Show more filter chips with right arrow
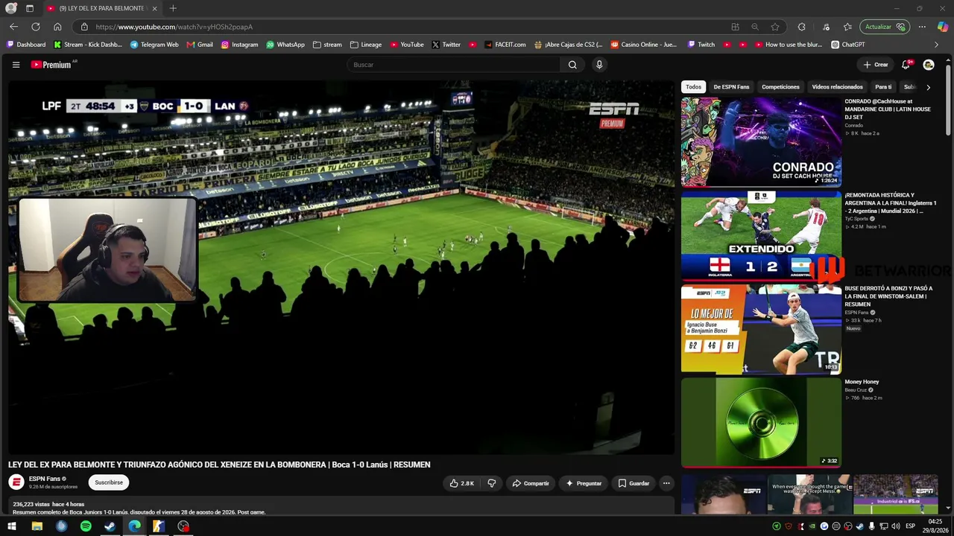 coord(928,87)
